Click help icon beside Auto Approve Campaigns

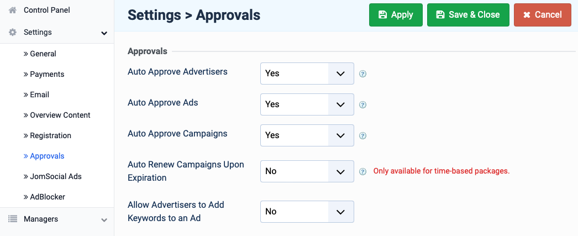pos(362,136)
